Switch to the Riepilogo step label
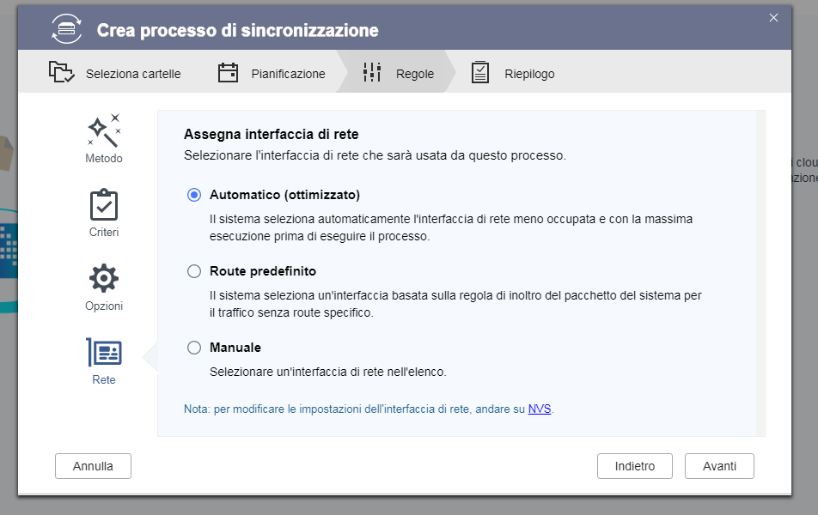Screen dimensions: 818x515 coord(529,74)
